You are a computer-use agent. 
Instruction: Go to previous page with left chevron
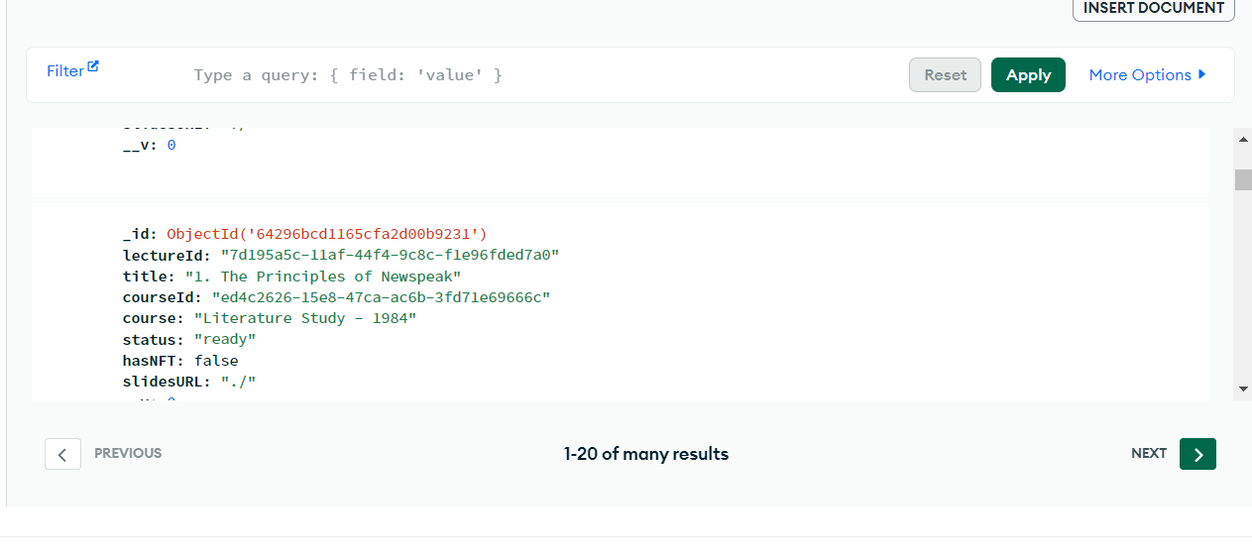pyautogui.click(x=62, y=454)
